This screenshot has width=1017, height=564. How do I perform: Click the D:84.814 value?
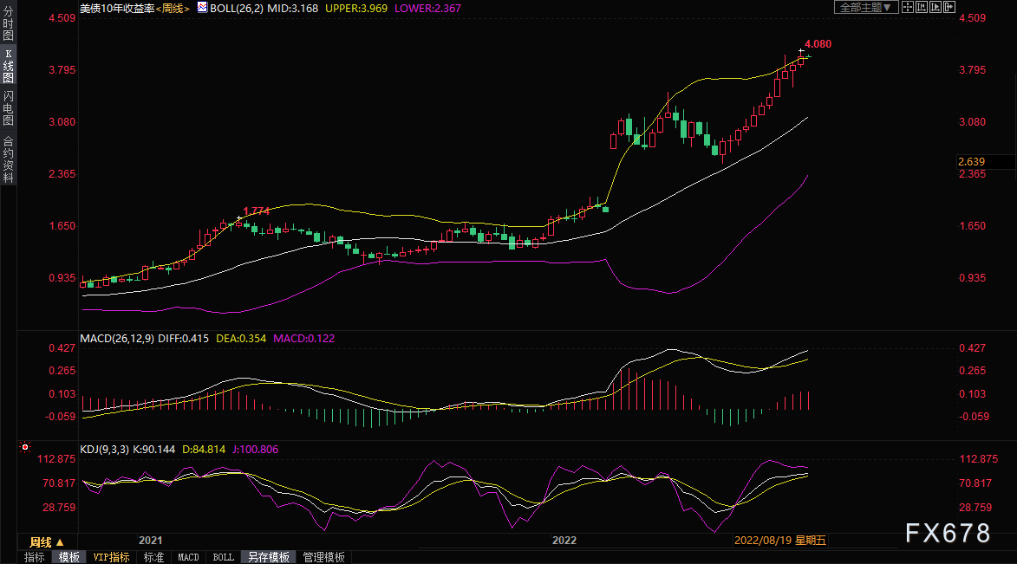pyautogui.click(x=204, y=450)
